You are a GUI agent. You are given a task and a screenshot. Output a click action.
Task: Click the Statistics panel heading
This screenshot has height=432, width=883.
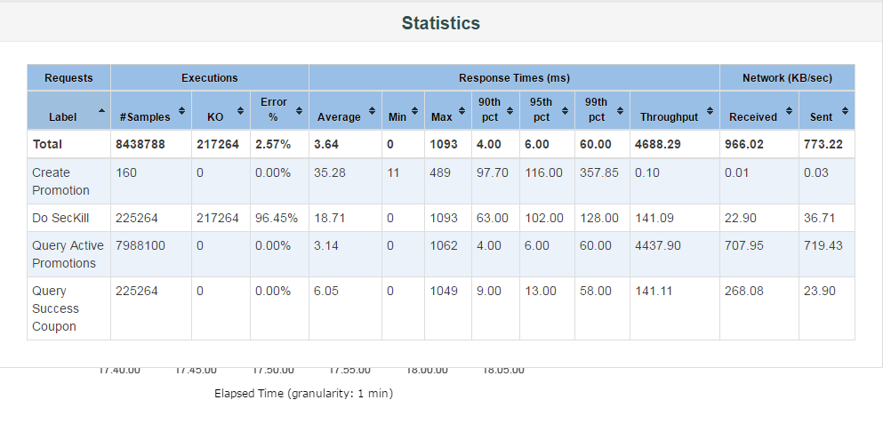[x=440, y=23]
